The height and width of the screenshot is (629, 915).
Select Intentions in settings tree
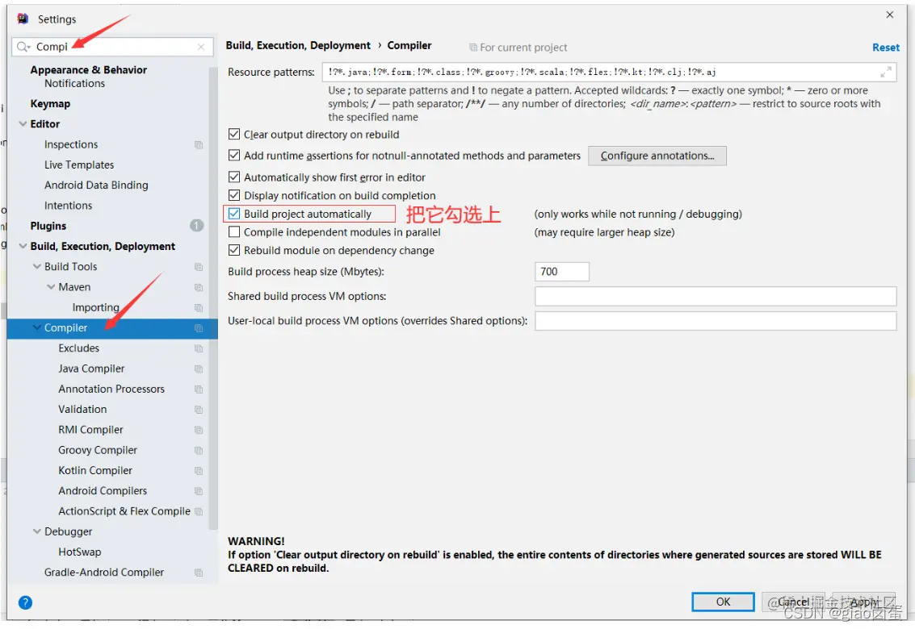tap(69, 206)
